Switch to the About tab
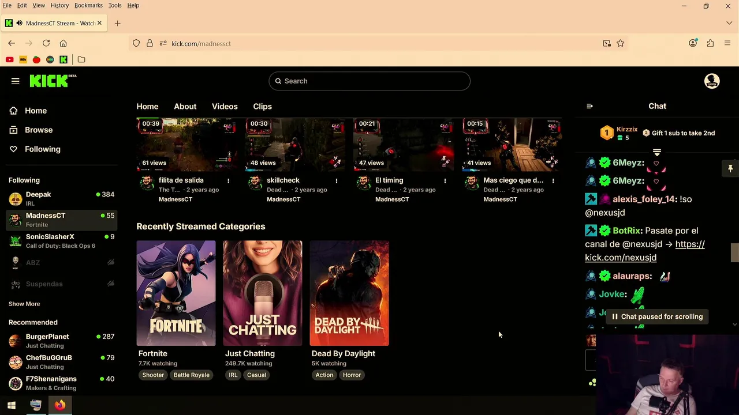The image size is (739, 415). tap(185, 107)
